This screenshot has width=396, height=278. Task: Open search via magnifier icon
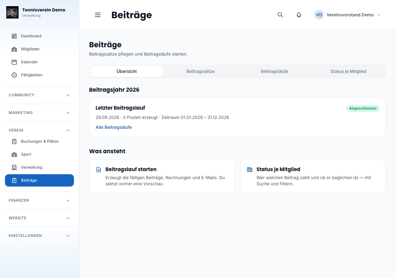coord(280,15)
